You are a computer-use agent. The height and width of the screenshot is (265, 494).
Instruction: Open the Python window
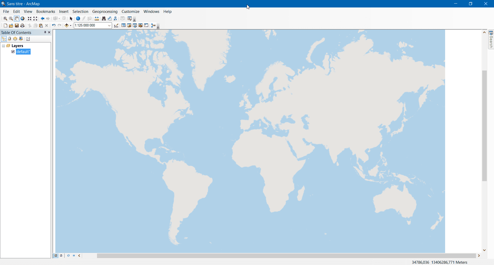[x=146, y=25]
